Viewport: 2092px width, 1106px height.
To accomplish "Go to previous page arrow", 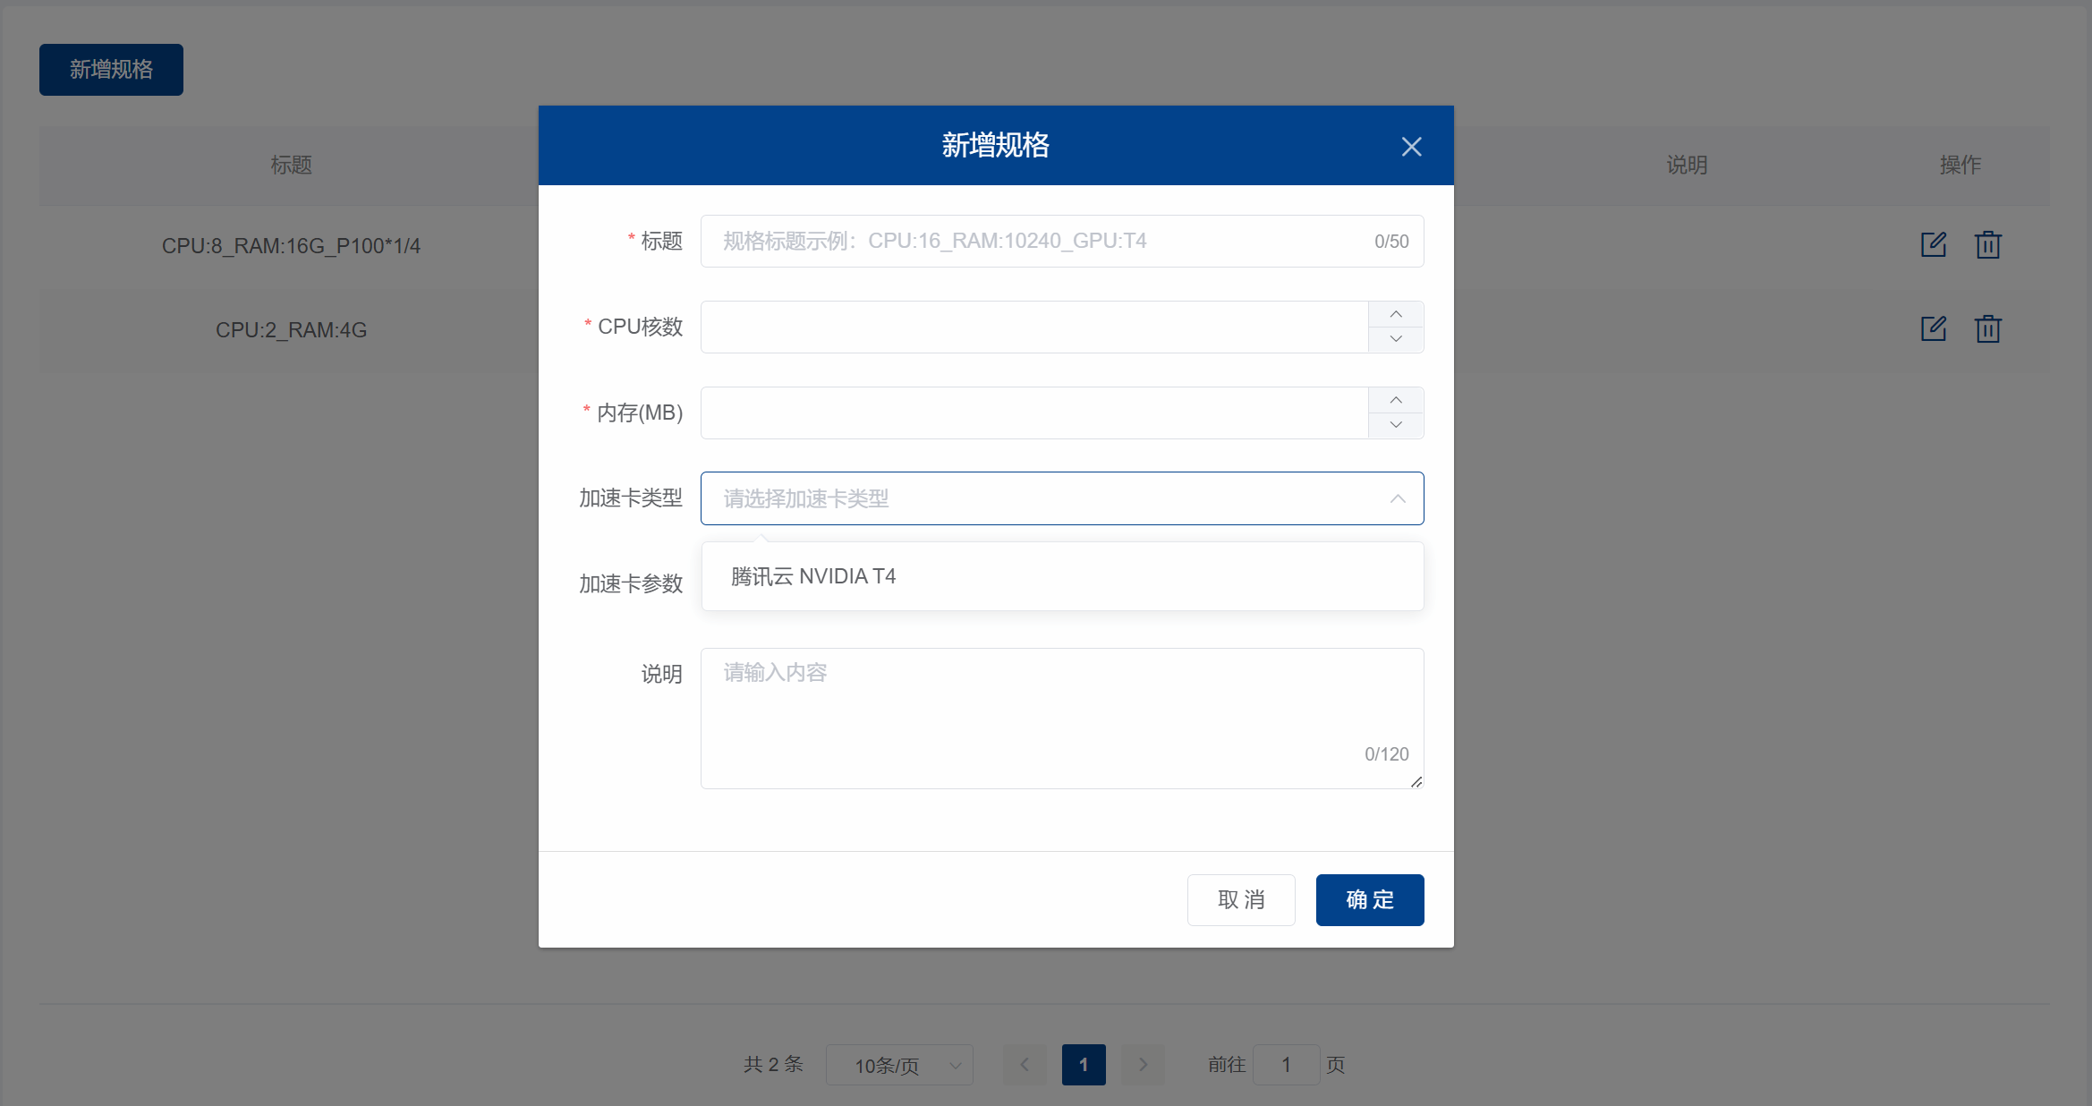I will [1025, 1065].
